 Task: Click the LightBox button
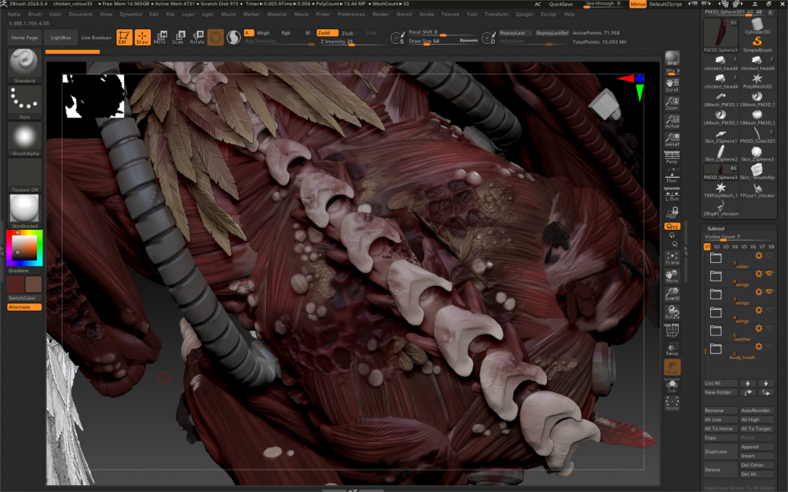pos(60,37)
